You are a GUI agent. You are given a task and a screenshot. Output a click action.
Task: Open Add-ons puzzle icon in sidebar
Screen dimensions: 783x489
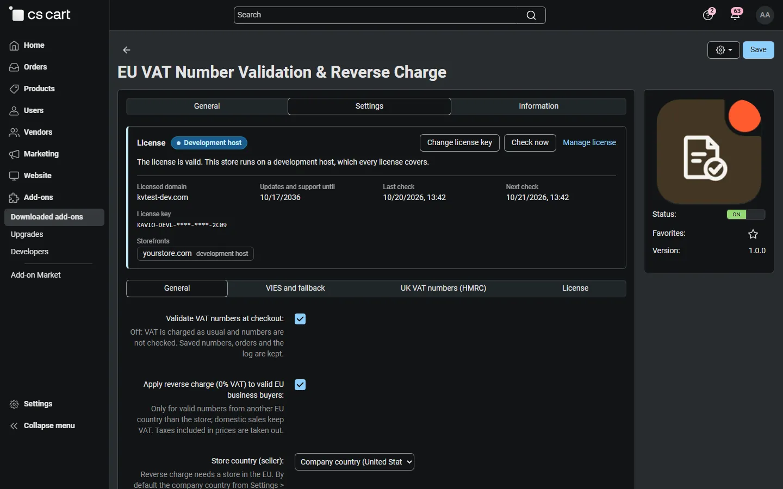(x=14, y=198)
